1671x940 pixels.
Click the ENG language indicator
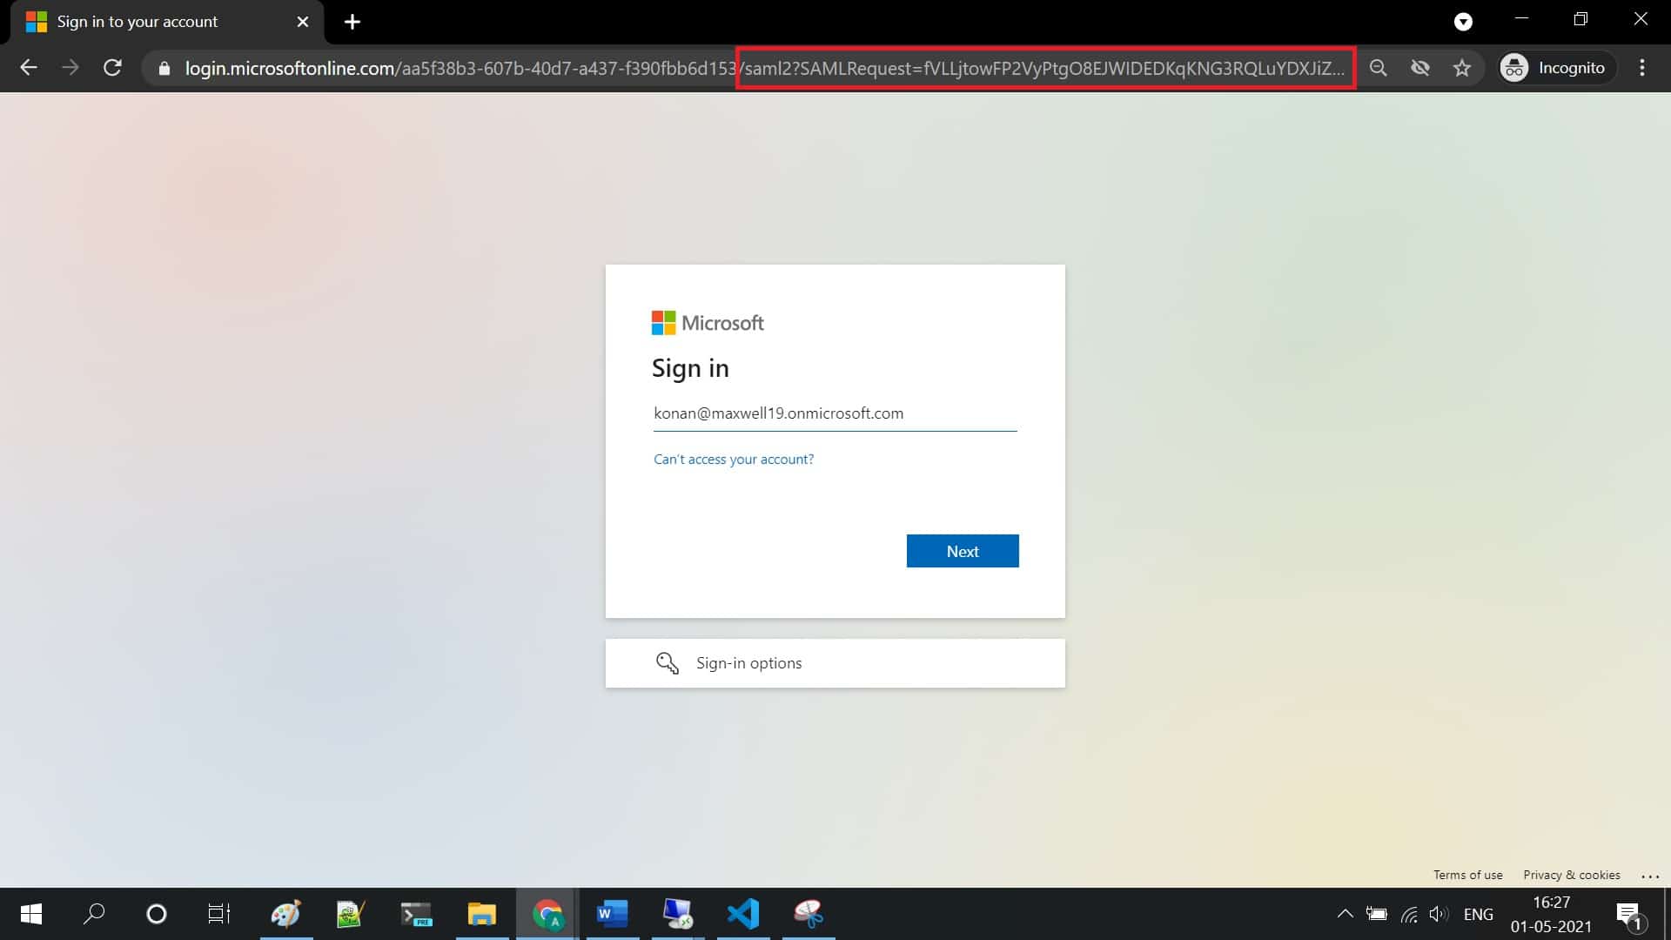click(x=1478, y=914)
